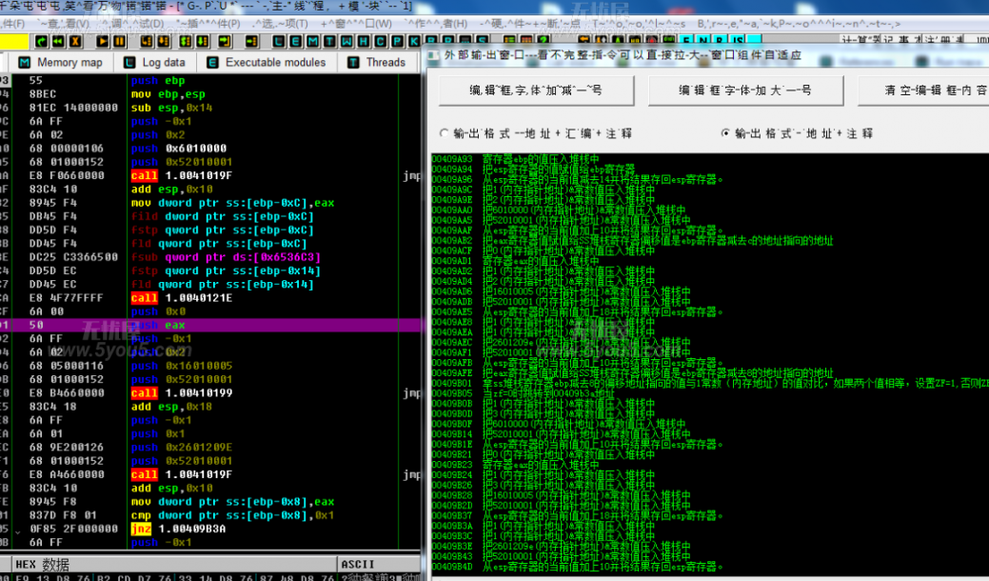Open the 窗口(W) menu
Screen dimensions: 989x581
[356, 24]
